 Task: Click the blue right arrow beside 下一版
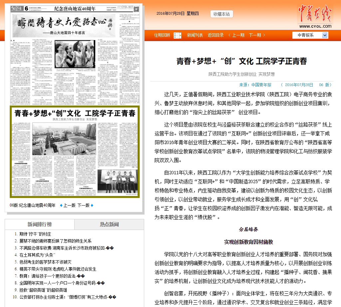[x=92, y=205]
